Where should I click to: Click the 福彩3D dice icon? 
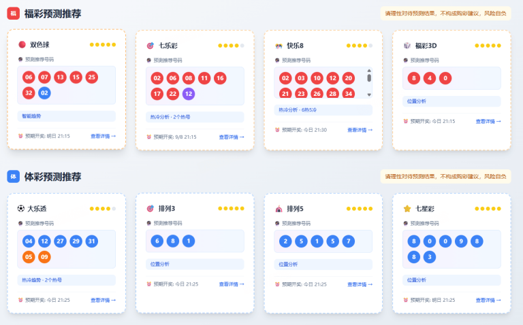coord(407,46)
